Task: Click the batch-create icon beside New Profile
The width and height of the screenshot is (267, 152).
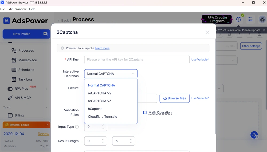Action: (x=45, y=34)
